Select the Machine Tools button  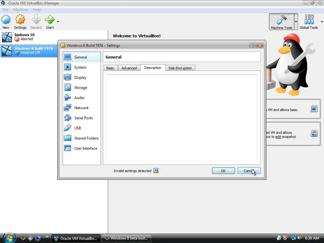281,22
